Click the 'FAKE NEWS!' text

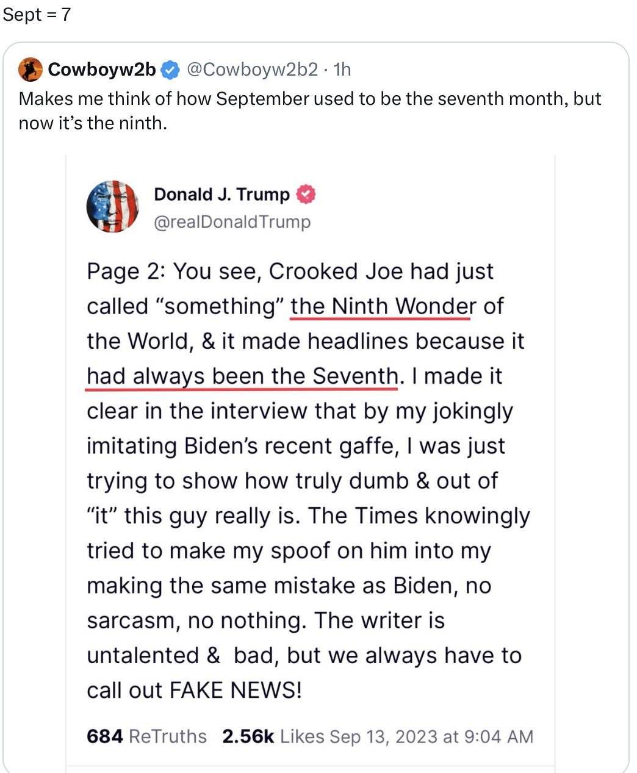pyautogui.click(x=236, y=690)
